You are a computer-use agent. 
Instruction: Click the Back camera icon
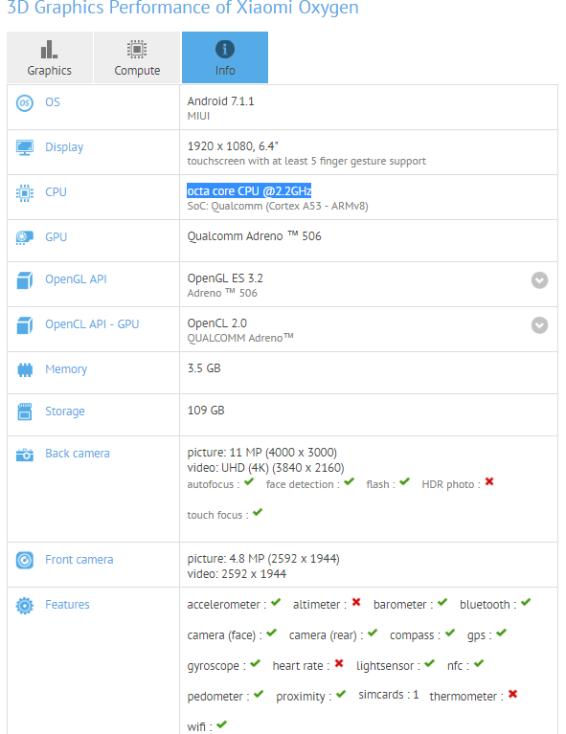coord(25,454)
